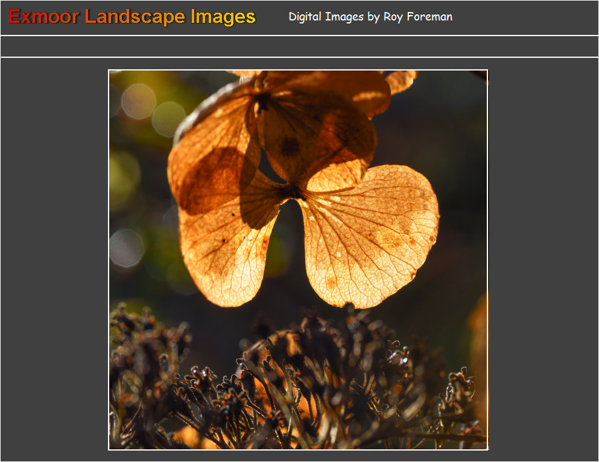
Task: Click the Digital Images by Roy Foreman text
Action: pyautogui.click(x=370, y=17)
